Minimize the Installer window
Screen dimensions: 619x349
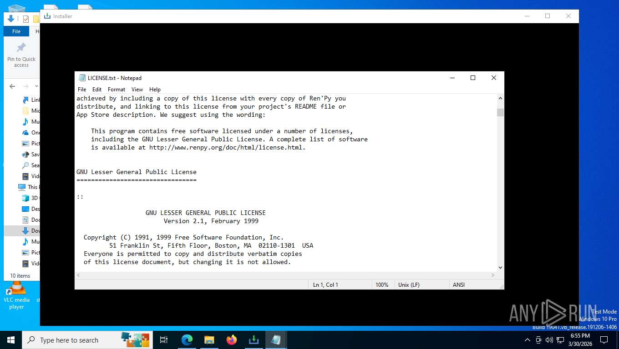527,16
